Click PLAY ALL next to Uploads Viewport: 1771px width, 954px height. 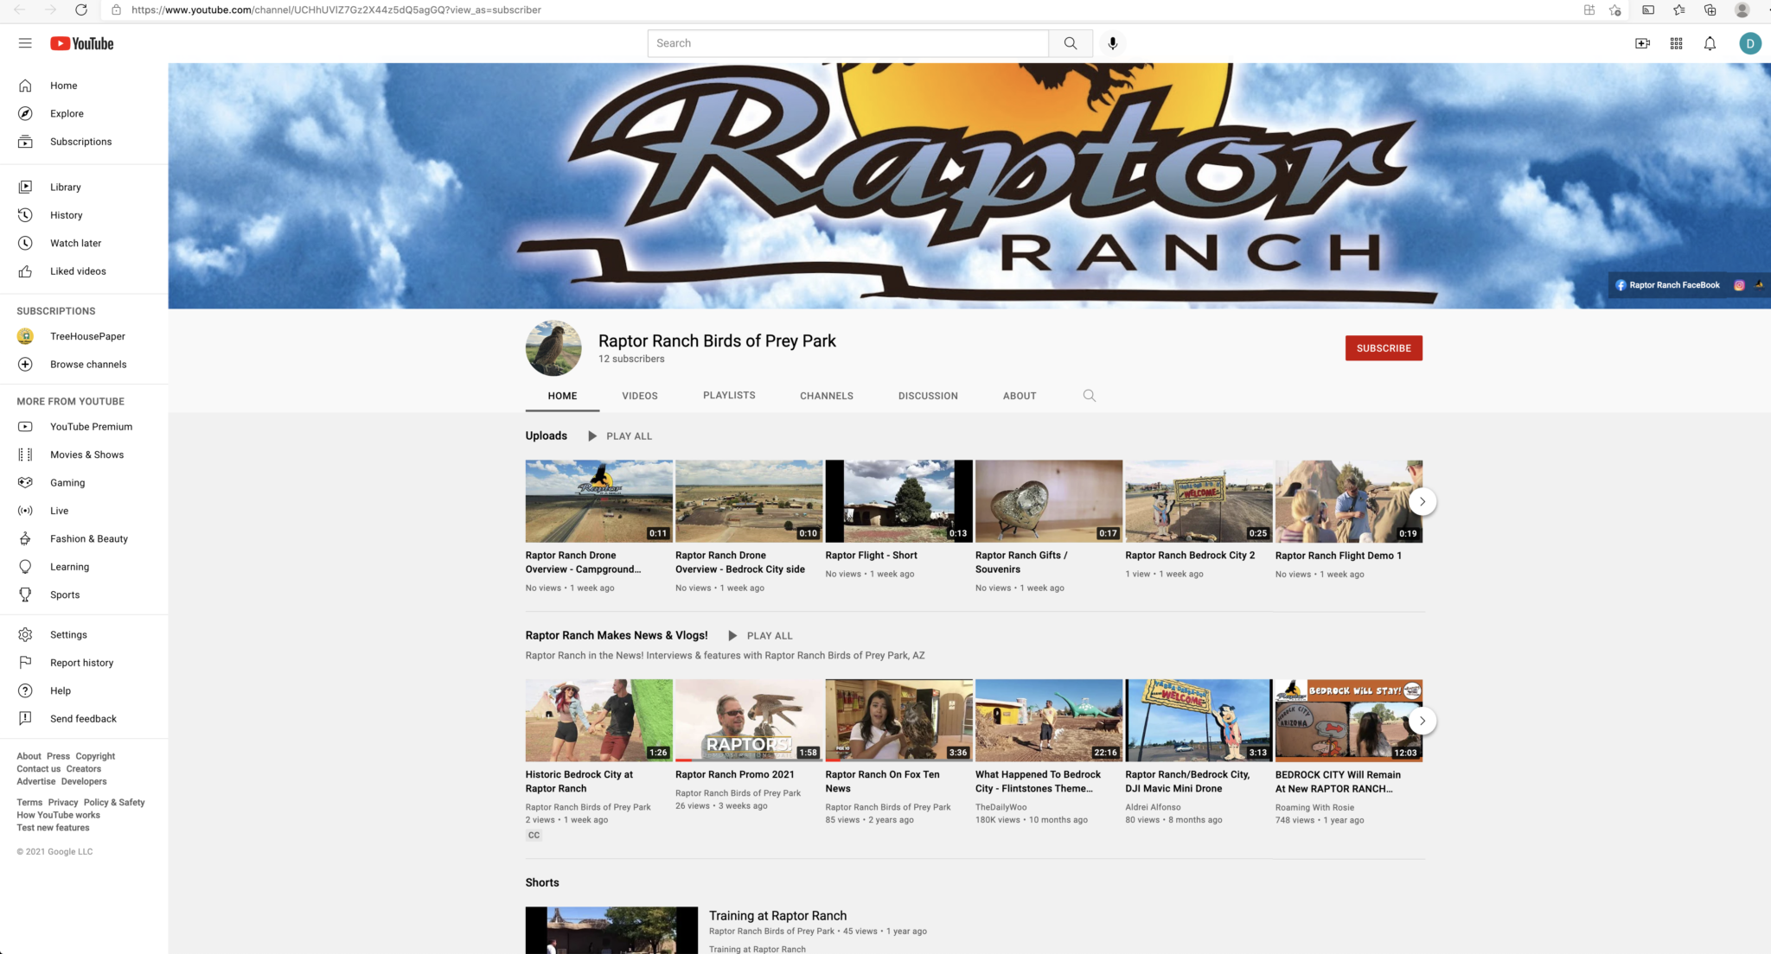[x=629, y=436]
